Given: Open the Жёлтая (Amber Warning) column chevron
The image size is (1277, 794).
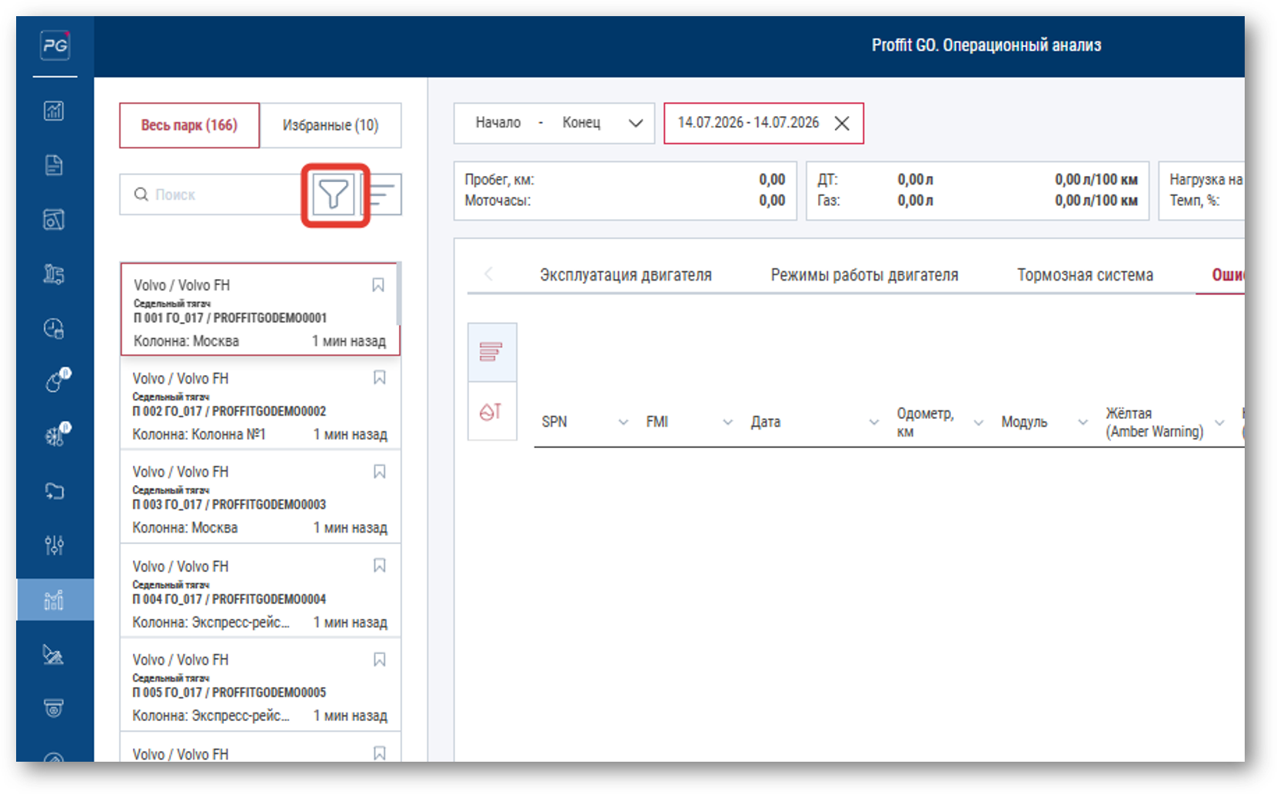Looking at the screenshot, I should click(1219, 422).
